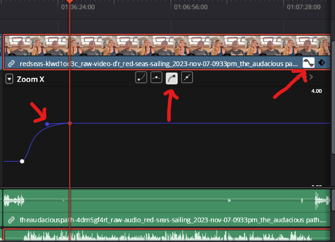Select the red keyframe at the playhead
The height and width of the screenshot is (242, 335).
70,123
